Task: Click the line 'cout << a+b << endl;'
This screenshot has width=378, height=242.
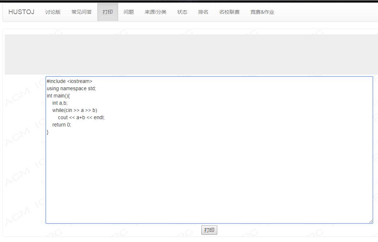Action: [81, 117]
